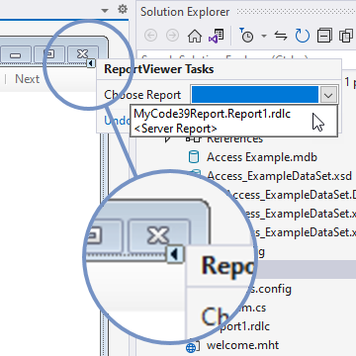
Task: Click the References node in the tree
Action: 234,139
